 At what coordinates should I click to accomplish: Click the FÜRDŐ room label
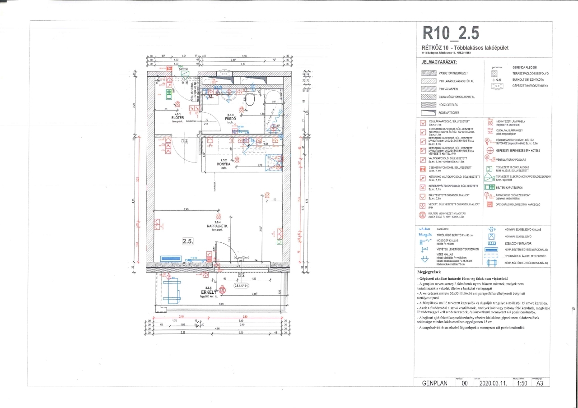231,119
